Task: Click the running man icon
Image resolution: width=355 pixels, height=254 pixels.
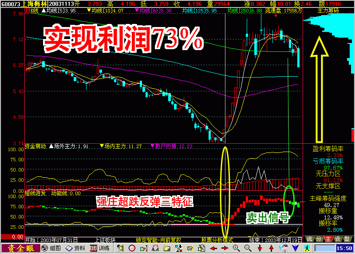Action: tap(307, 248)
